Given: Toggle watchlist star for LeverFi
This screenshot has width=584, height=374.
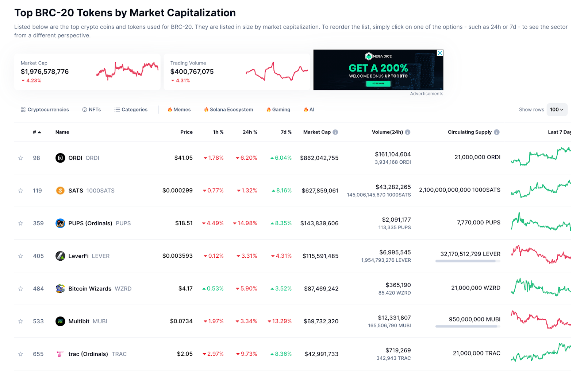Looking at the screenshot, I should 21,256.
